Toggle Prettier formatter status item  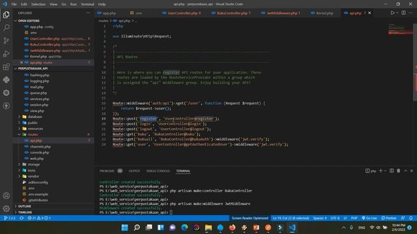[x=389, y=218]
